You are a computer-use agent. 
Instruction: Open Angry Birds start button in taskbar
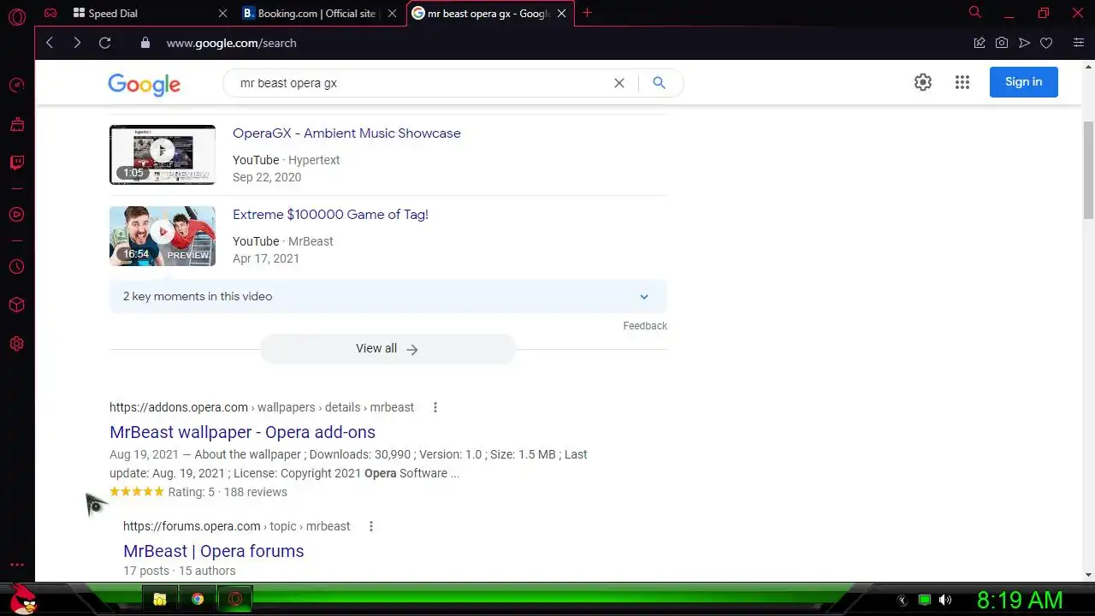pos(23,598)
